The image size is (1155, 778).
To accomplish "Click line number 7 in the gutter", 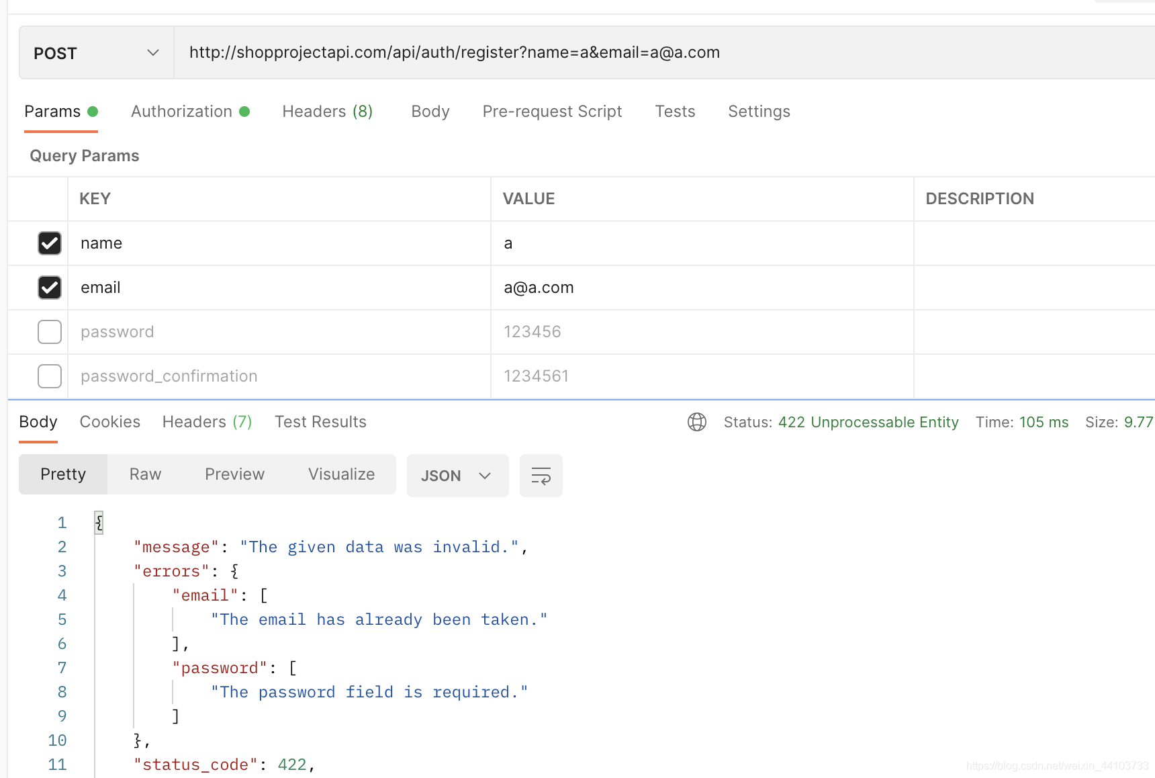I will 62,668.
